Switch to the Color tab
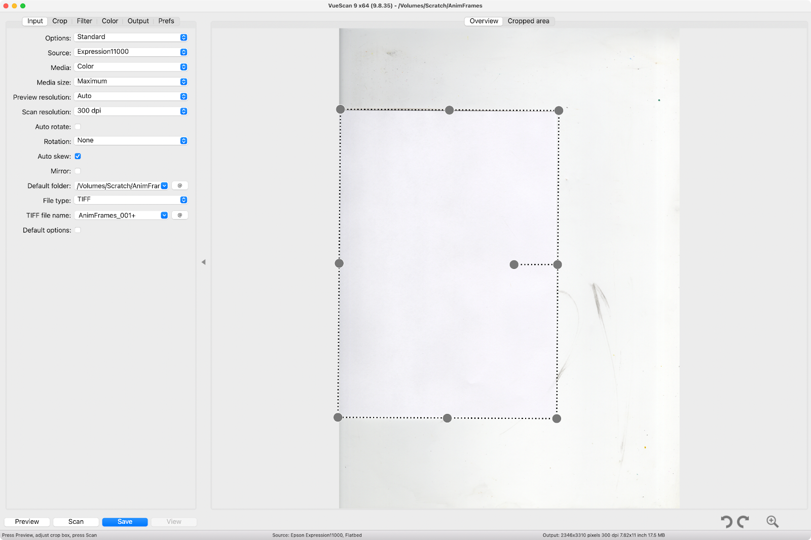This screenshot has height=540, width=811. 110,21
